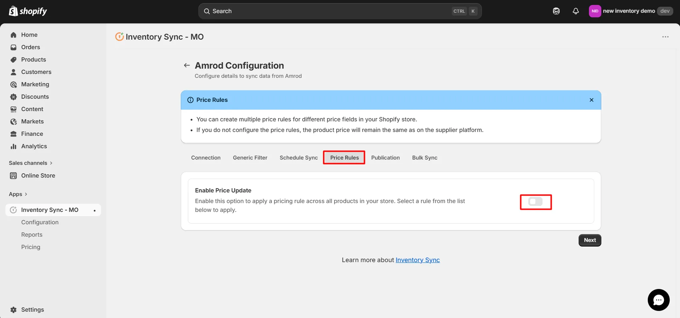
Task: Click the Finance bank icon
Action: tap(13, 134)
